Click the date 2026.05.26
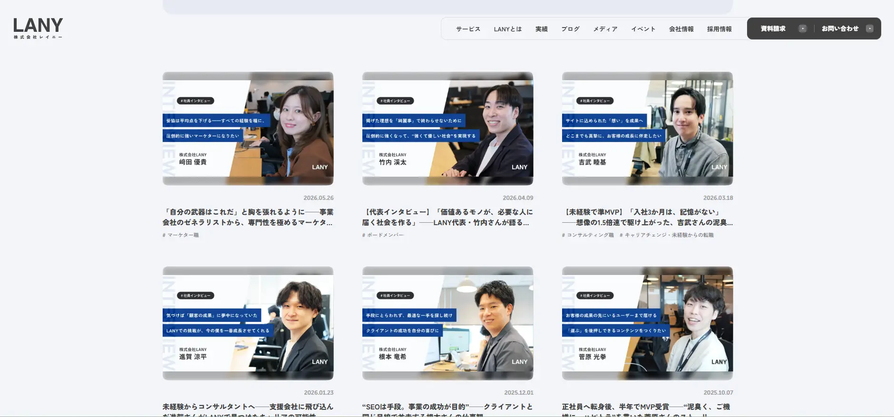894x417 pixels. (319, 198)
